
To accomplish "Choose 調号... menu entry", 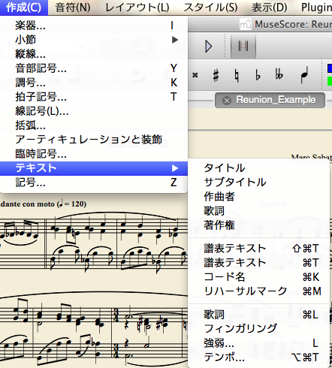I will click(x=94, y=83).
